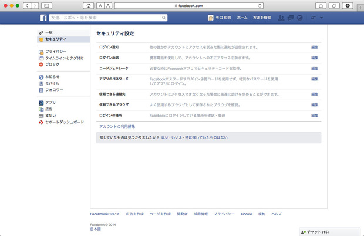
Task: Click the smaller text size button
Action: 100,5
